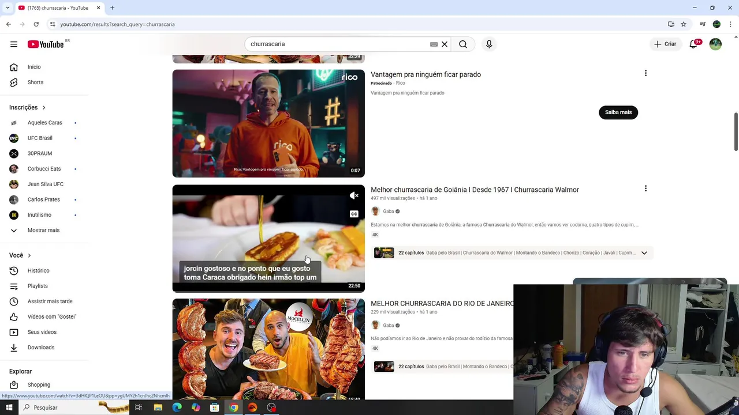
Task: Start voice search with the microphone icon
Action: pos(489,44)
